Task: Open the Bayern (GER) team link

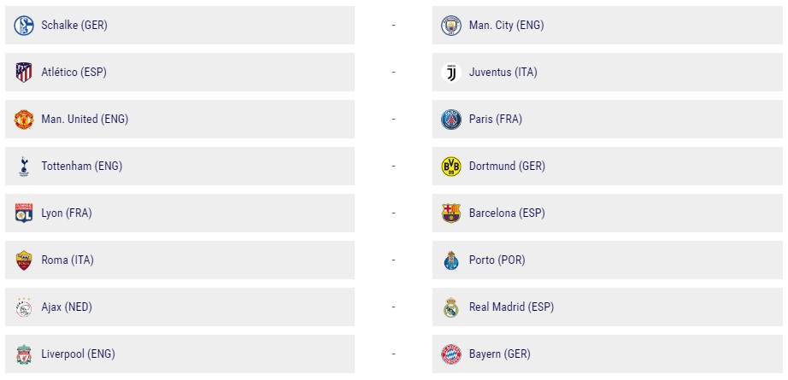Action: (500, 354)
